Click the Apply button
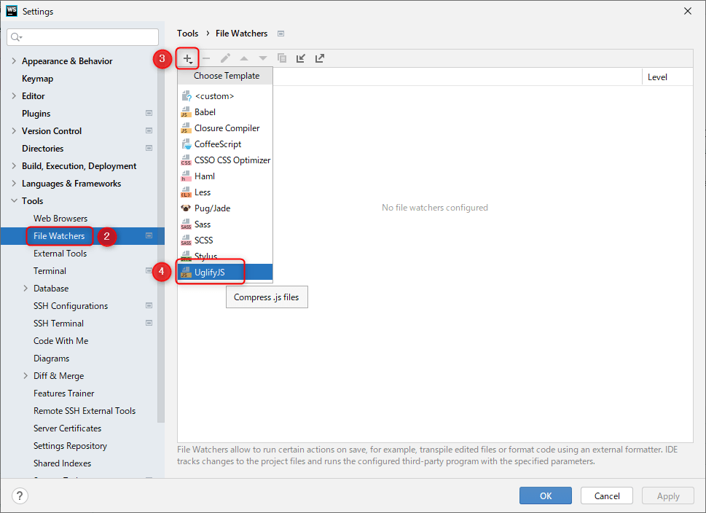Screen dimensions: 706x513 coord(668,496)
